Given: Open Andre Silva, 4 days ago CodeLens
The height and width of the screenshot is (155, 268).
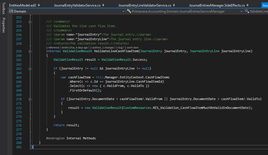Looking at the screenshot, I should pyautogui.click(x=74, y=48).
